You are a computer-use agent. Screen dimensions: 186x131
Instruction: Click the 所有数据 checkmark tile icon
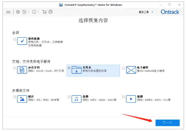point(22,41)
